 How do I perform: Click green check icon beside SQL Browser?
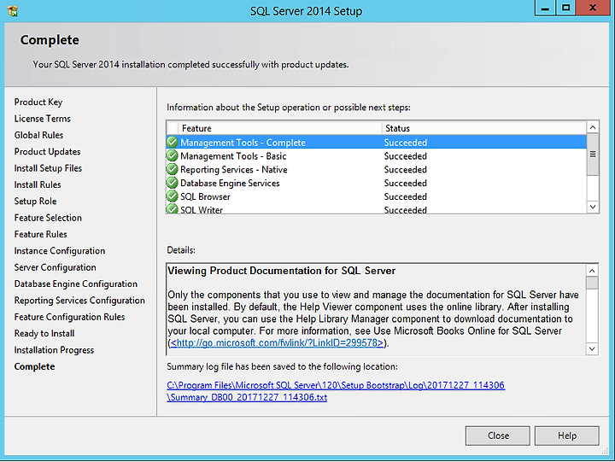(x=173, y=196)
